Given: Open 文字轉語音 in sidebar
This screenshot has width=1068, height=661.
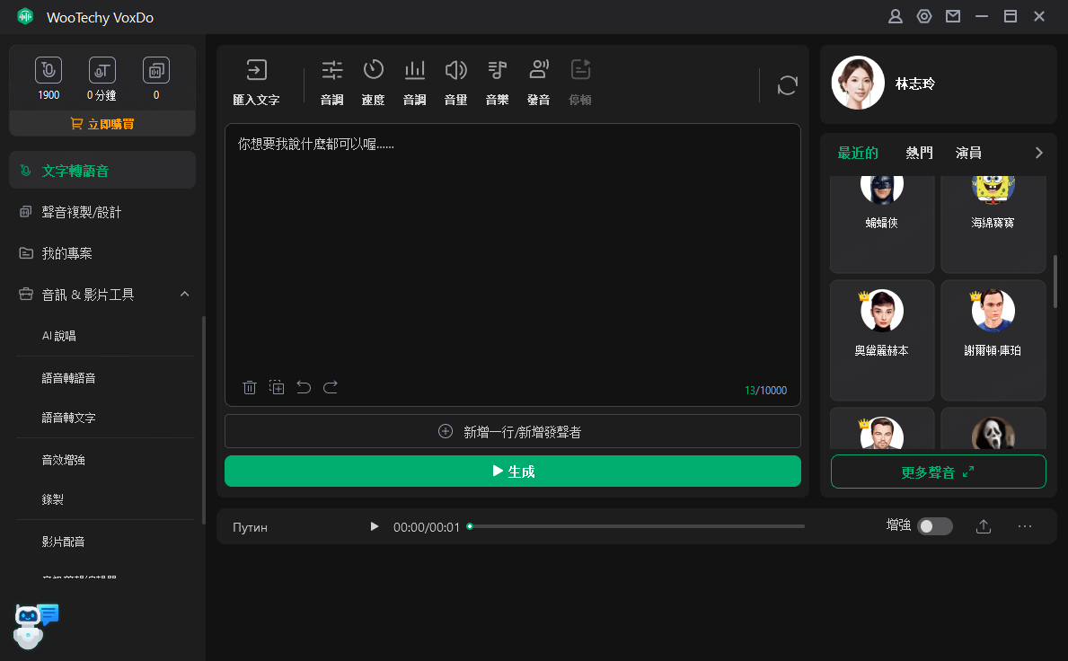Looking at the screenshot, I should (102, 170).
